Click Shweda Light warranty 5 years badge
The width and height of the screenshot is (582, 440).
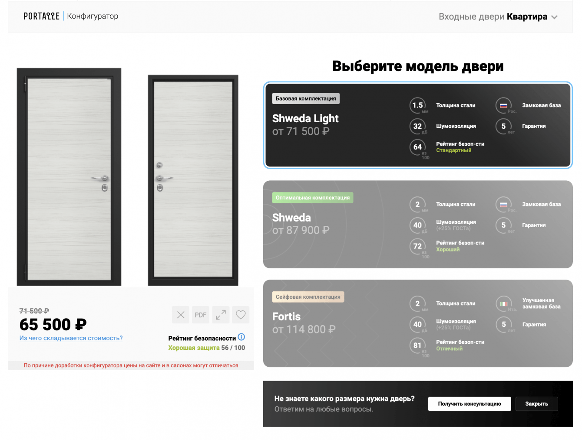coord(503,126)
